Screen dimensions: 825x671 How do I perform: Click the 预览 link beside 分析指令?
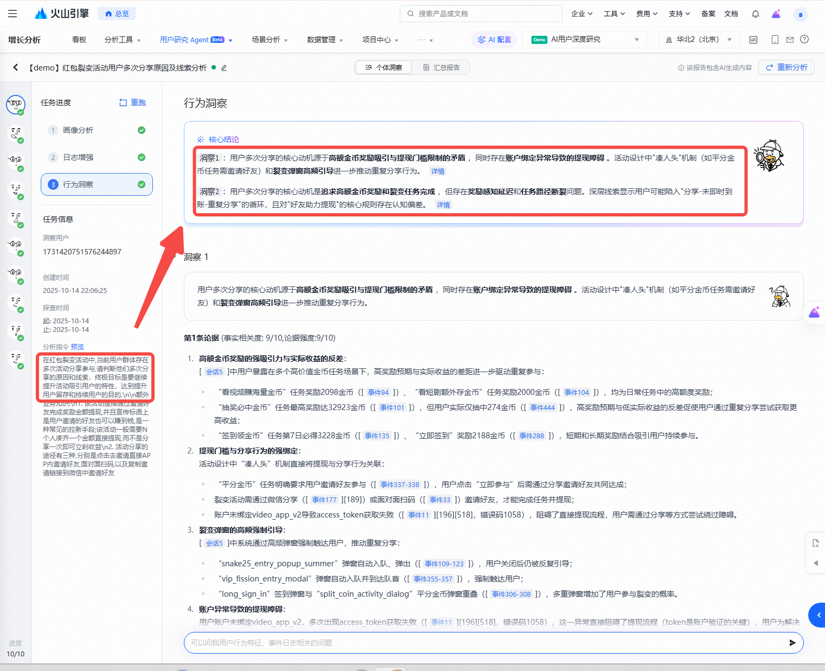[x=77, y=347]
